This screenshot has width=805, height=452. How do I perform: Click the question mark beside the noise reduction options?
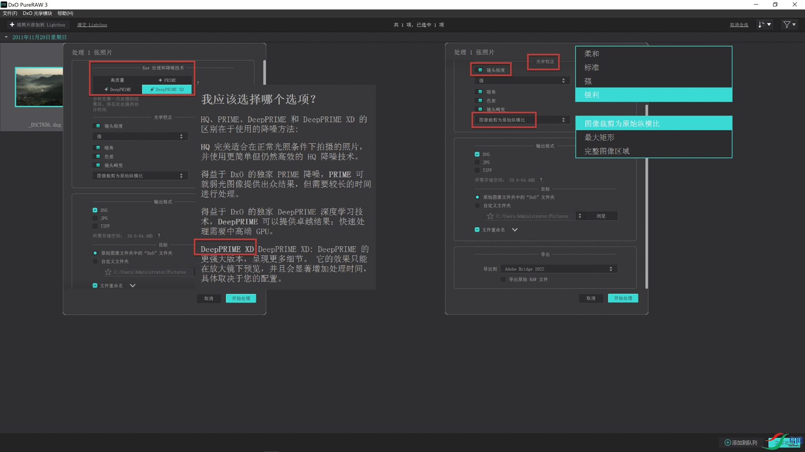[198, 83]
